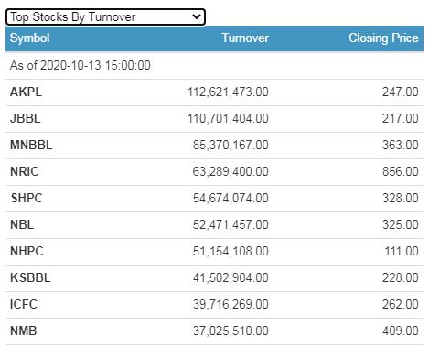
Task: Select the SHPC symbol
Action: 27,198
